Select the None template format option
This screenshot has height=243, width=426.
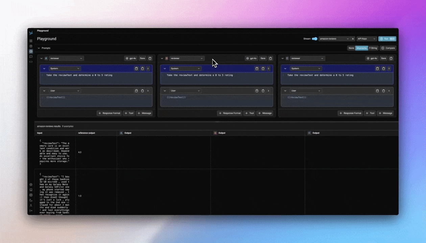point(351,48)
